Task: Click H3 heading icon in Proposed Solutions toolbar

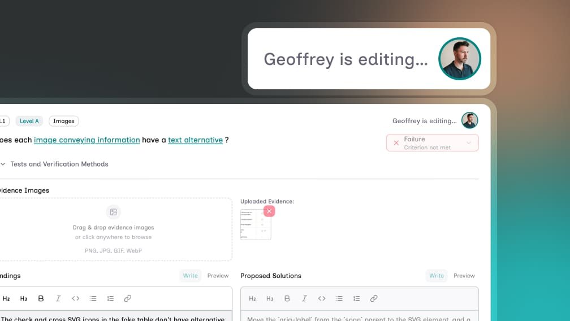Action: point(270,298)
